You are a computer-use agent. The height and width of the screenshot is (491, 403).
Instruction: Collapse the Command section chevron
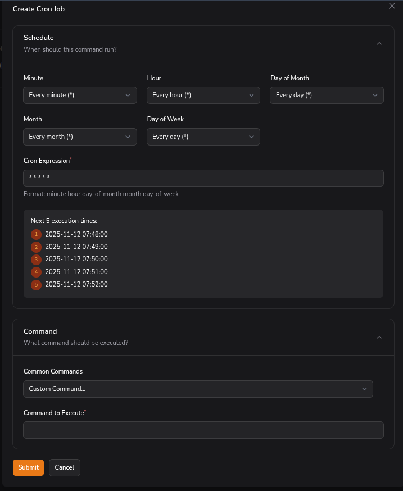coord(379,337)
